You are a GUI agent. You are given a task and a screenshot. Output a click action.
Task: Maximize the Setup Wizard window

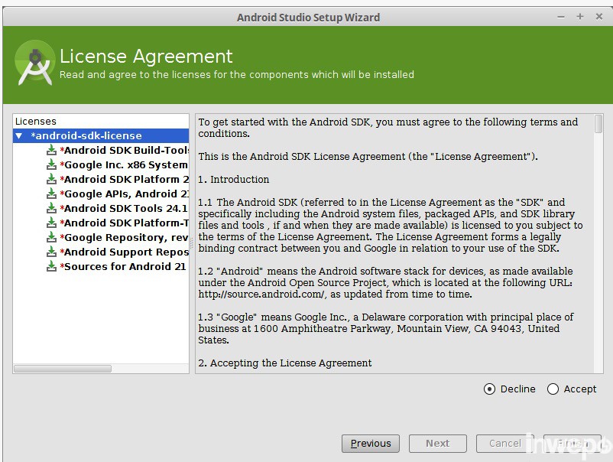click(x=580, y=17)
